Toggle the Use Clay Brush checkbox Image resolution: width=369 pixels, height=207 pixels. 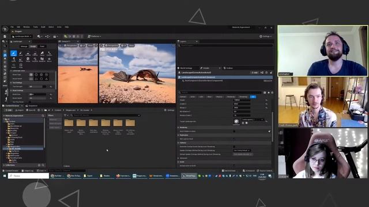tap(29, 102)
